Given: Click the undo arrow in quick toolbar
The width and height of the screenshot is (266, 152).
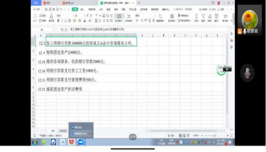Looking at the screenshot, I should click(61, 9).
